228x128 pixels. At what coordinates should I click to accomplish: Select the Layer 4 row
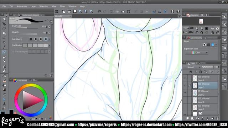(x=205, y=78)
